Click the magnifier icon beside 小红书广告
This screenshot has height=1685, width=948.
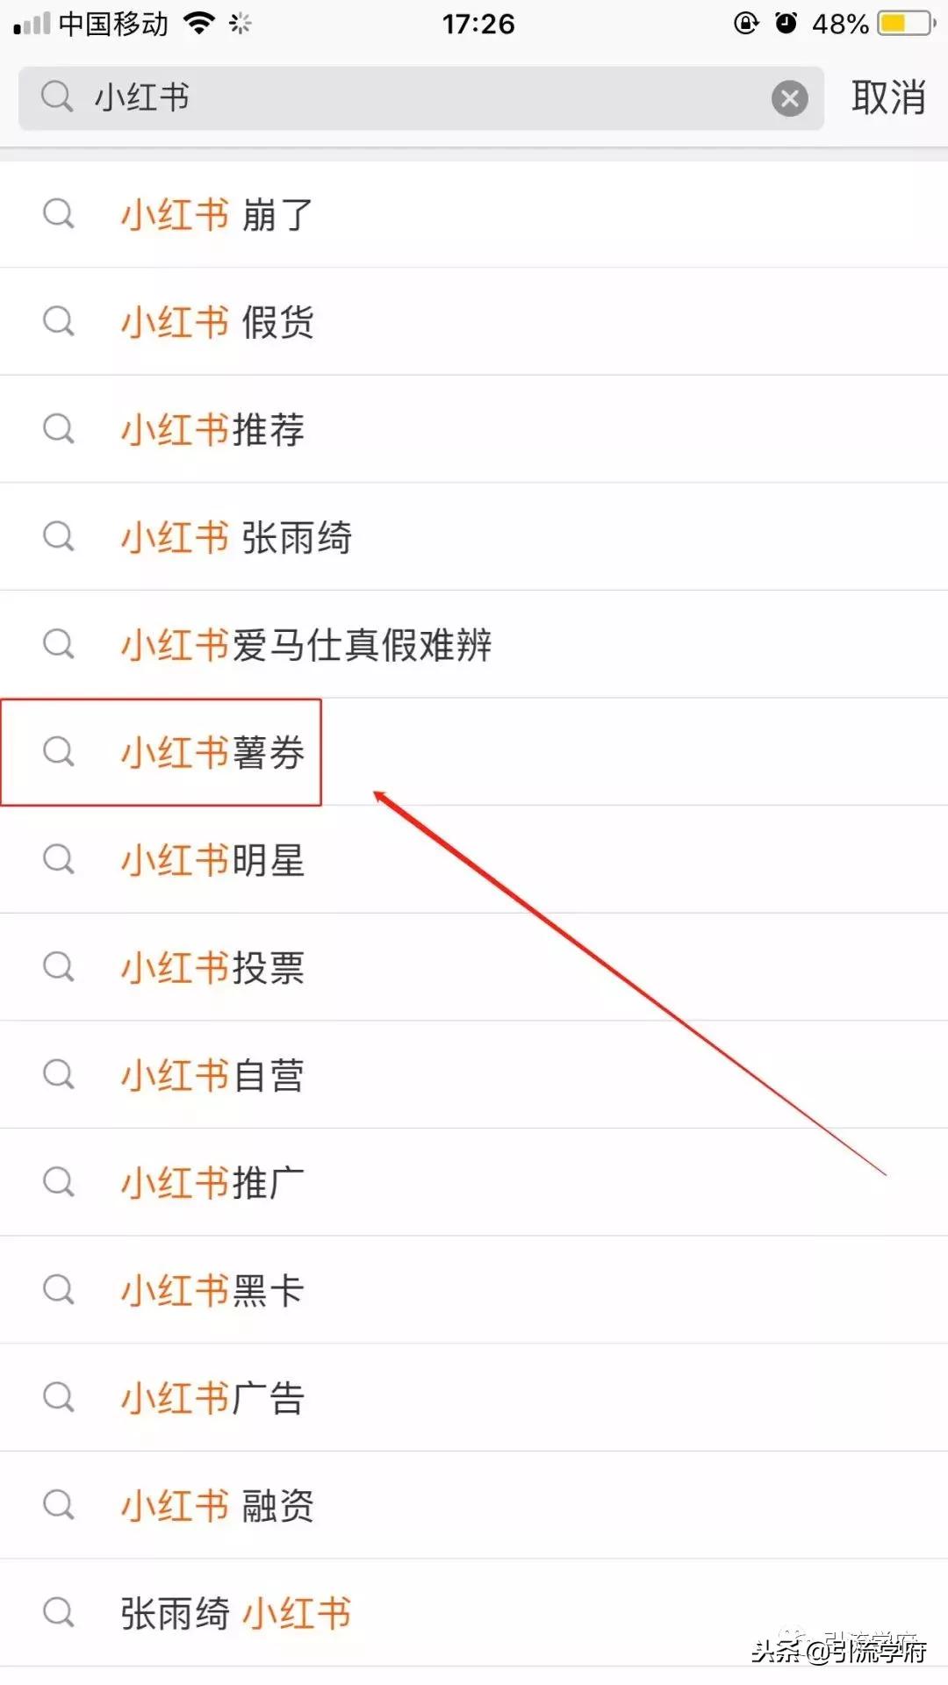(59, 1398)
